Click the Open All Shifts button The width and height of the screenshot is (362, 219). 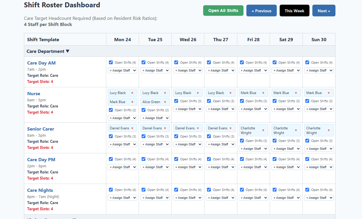[223, 11]
